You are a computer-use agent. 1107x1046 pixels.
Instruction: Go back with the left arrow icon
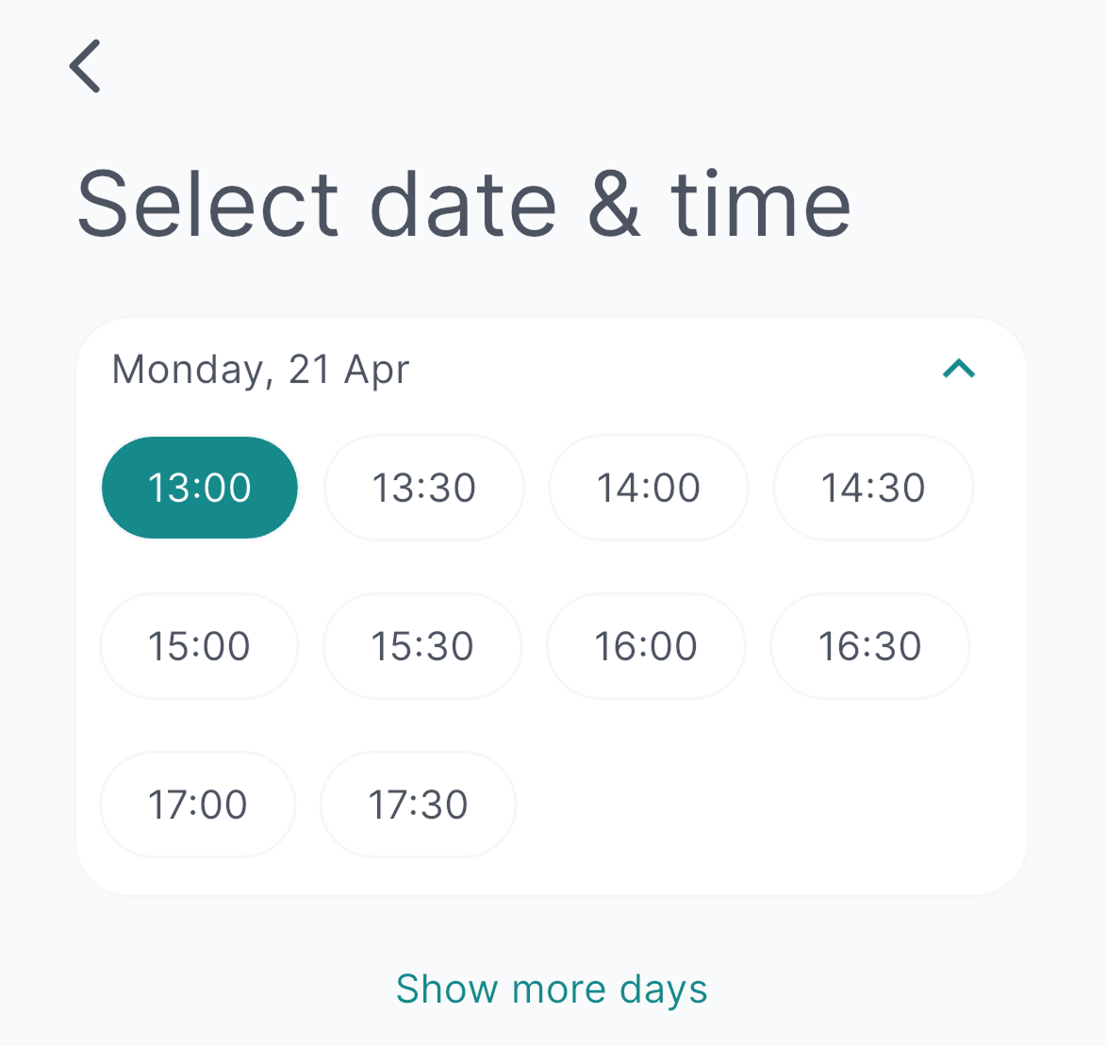click(85, 66)
